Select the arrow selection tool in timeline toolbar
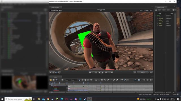 [79, 80]
